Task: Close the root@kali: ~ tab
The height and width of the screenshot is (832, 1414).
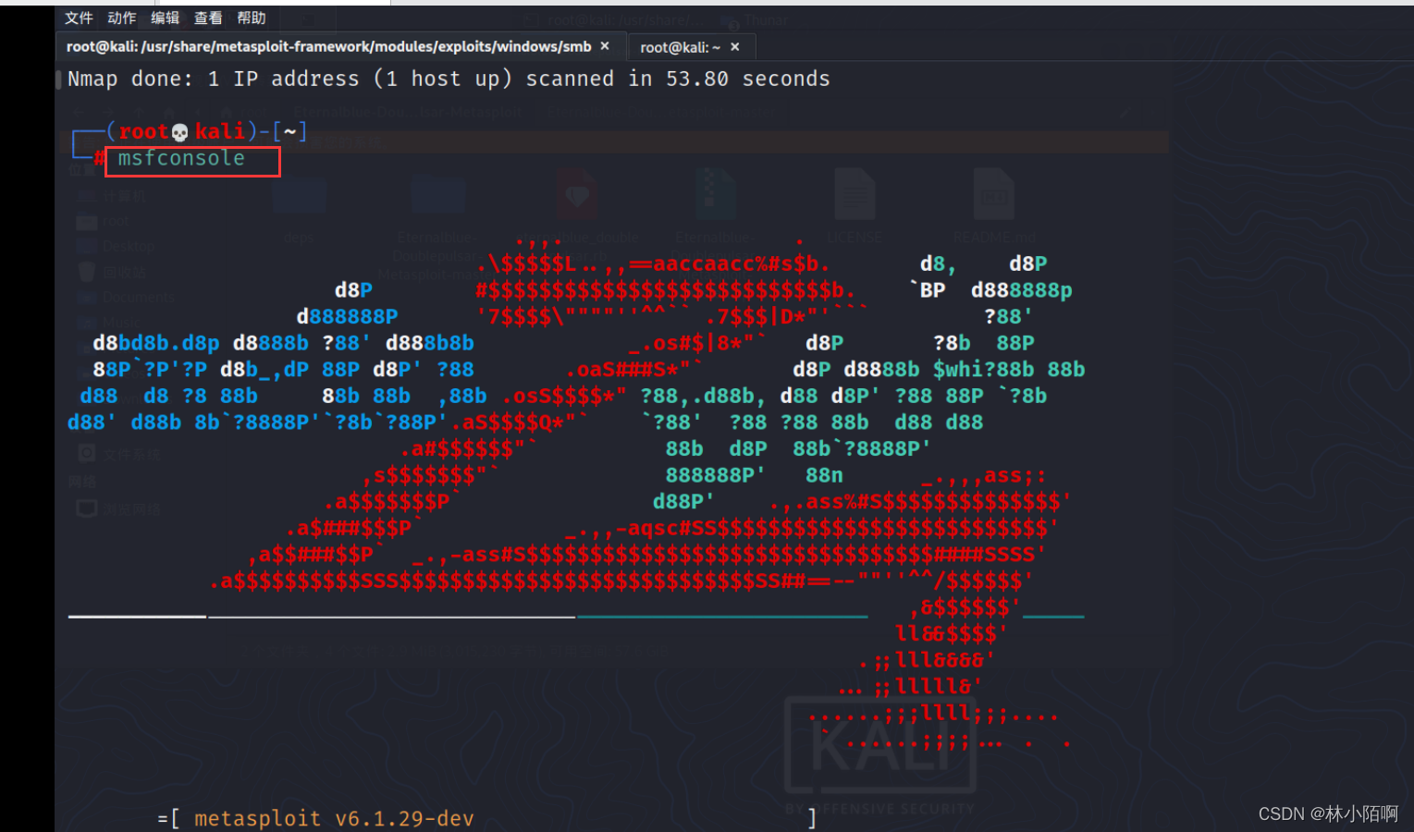Action: 735,46
